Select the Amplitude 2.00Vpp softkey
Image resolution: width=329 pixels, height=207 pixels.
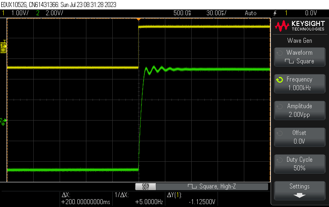click(299, 110)
